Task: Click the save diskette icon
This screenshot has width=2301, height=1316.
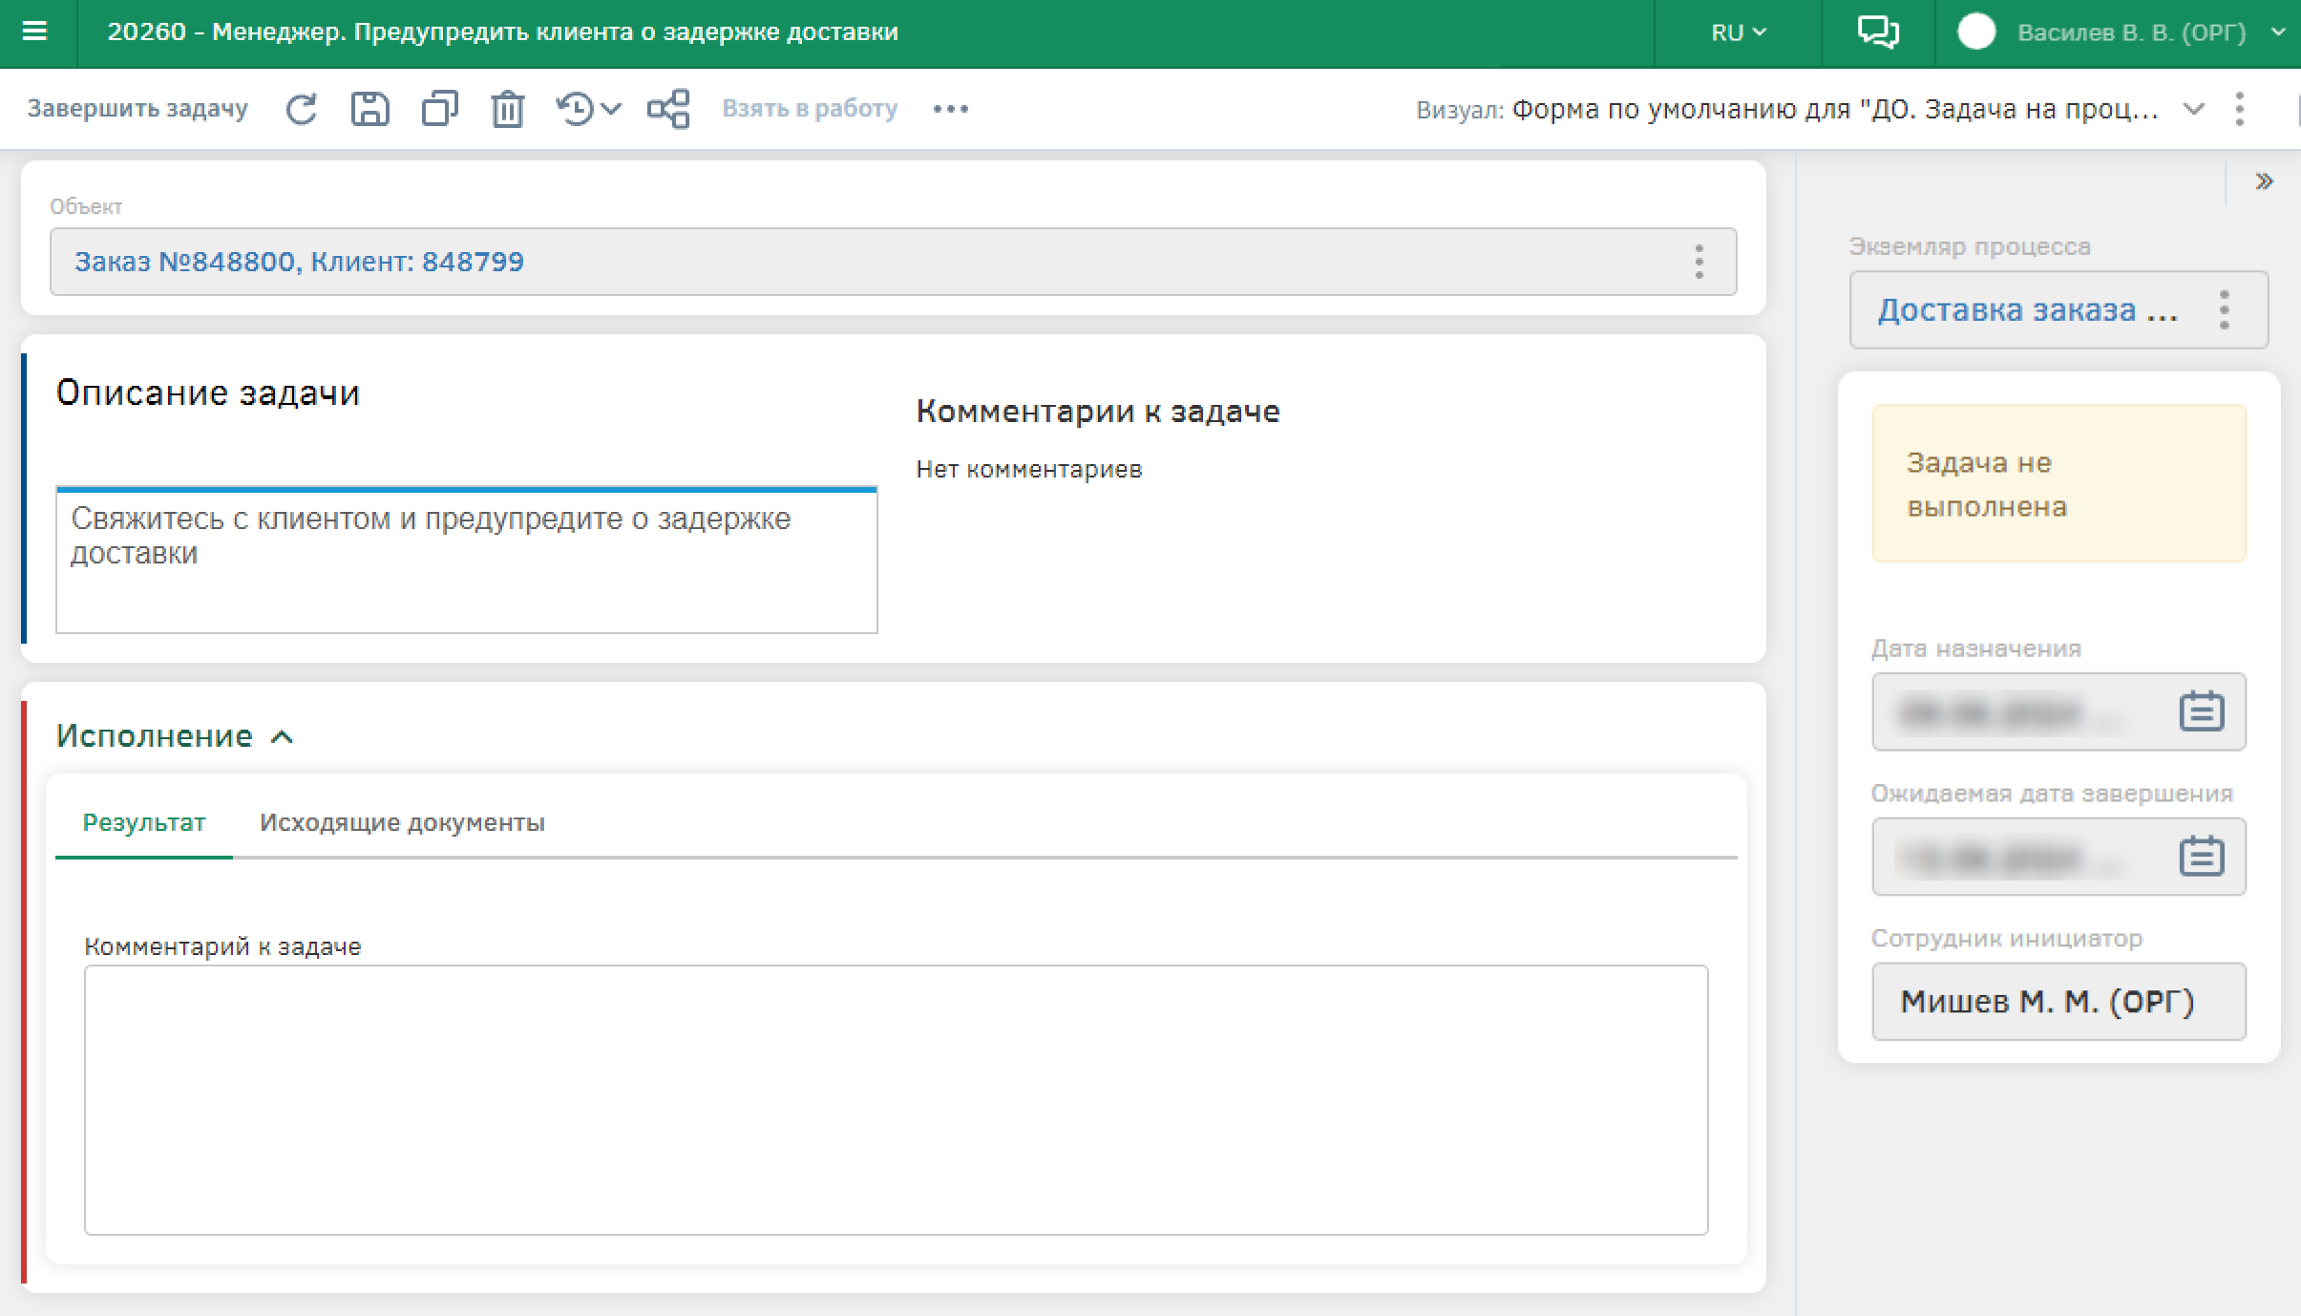Action: pyautogui.click(x=369, y=109)
